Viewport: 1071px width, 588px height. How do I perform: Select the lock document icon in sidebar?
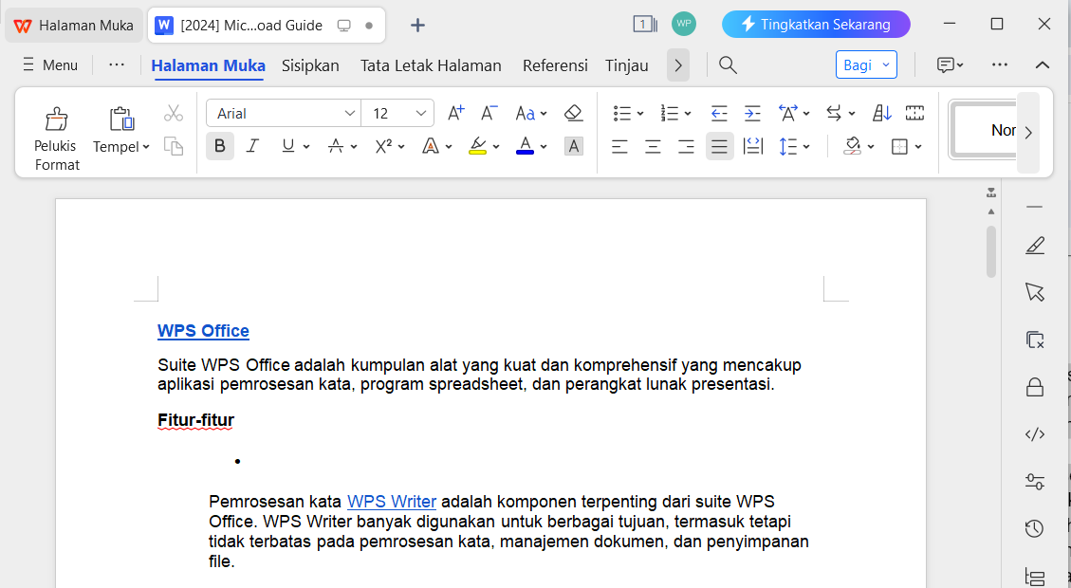1034,386
